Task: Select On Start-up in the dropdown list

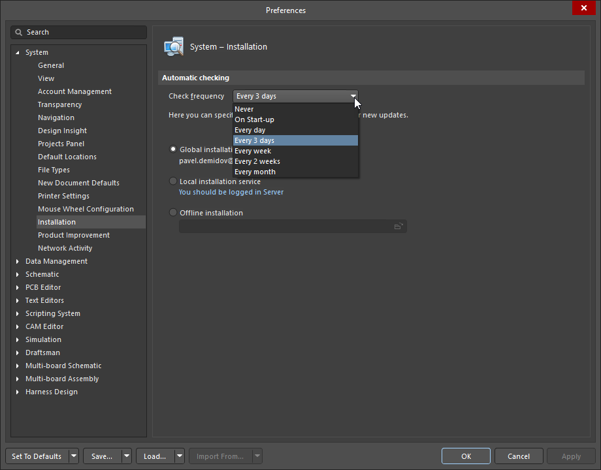Action: click(x=254, y=119)
